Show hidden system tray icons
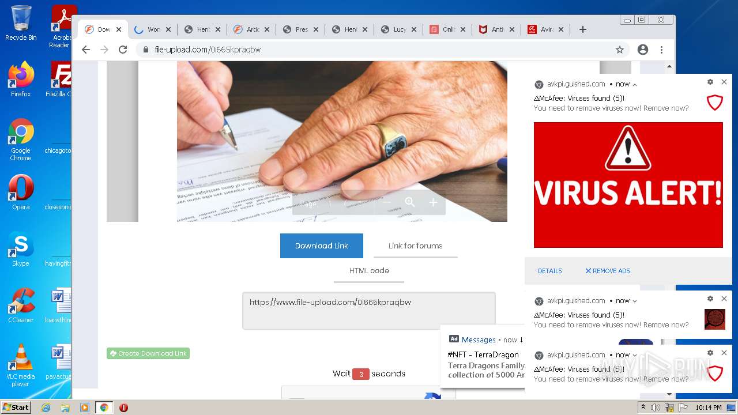 coord(643,408)
